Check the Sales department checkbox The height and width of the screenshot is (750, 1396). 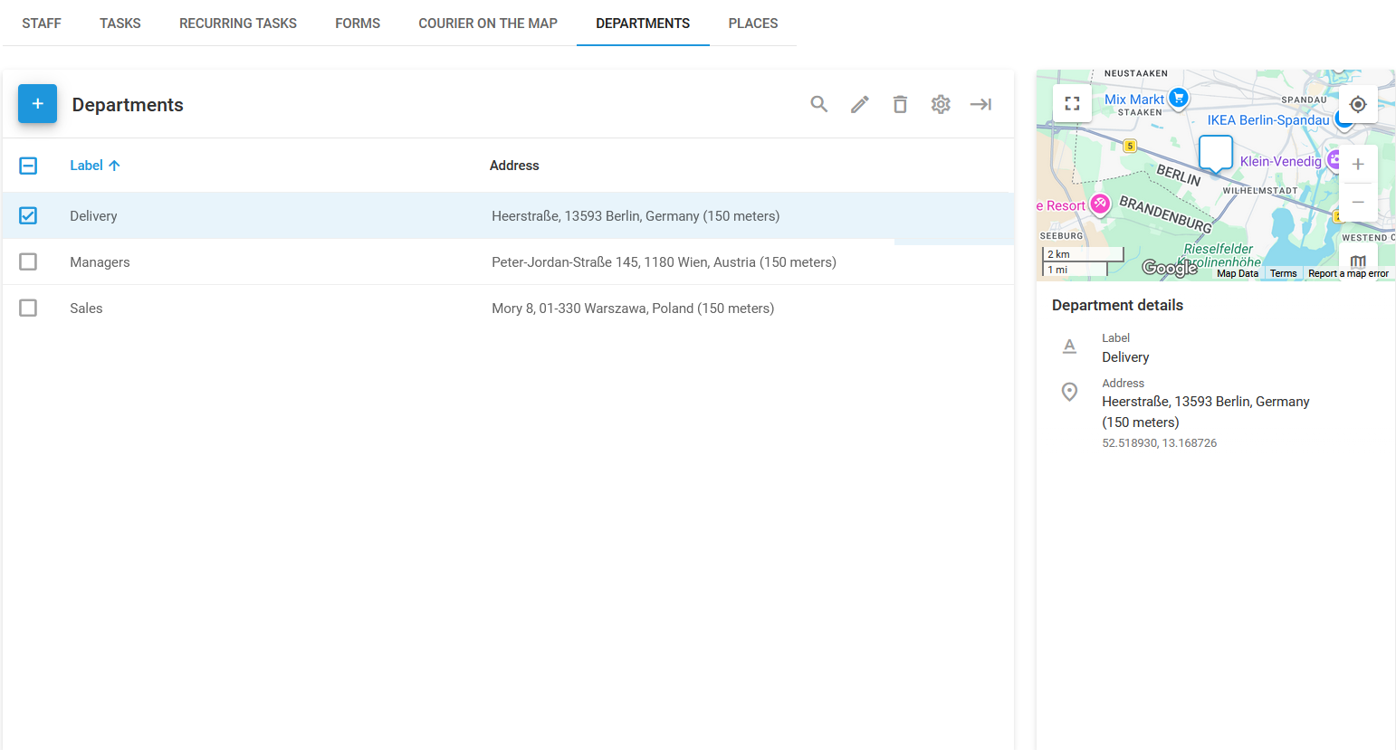pyautogui.click(x=28, y=308)
